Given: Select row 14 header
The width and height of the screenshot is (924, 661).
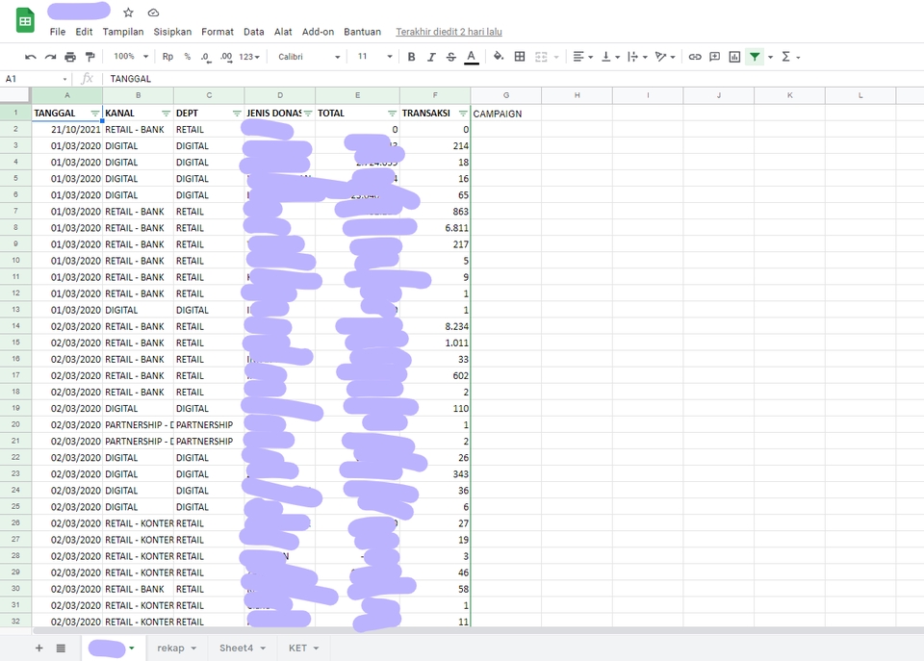Looking at the screenshot, I should (15, 326).
